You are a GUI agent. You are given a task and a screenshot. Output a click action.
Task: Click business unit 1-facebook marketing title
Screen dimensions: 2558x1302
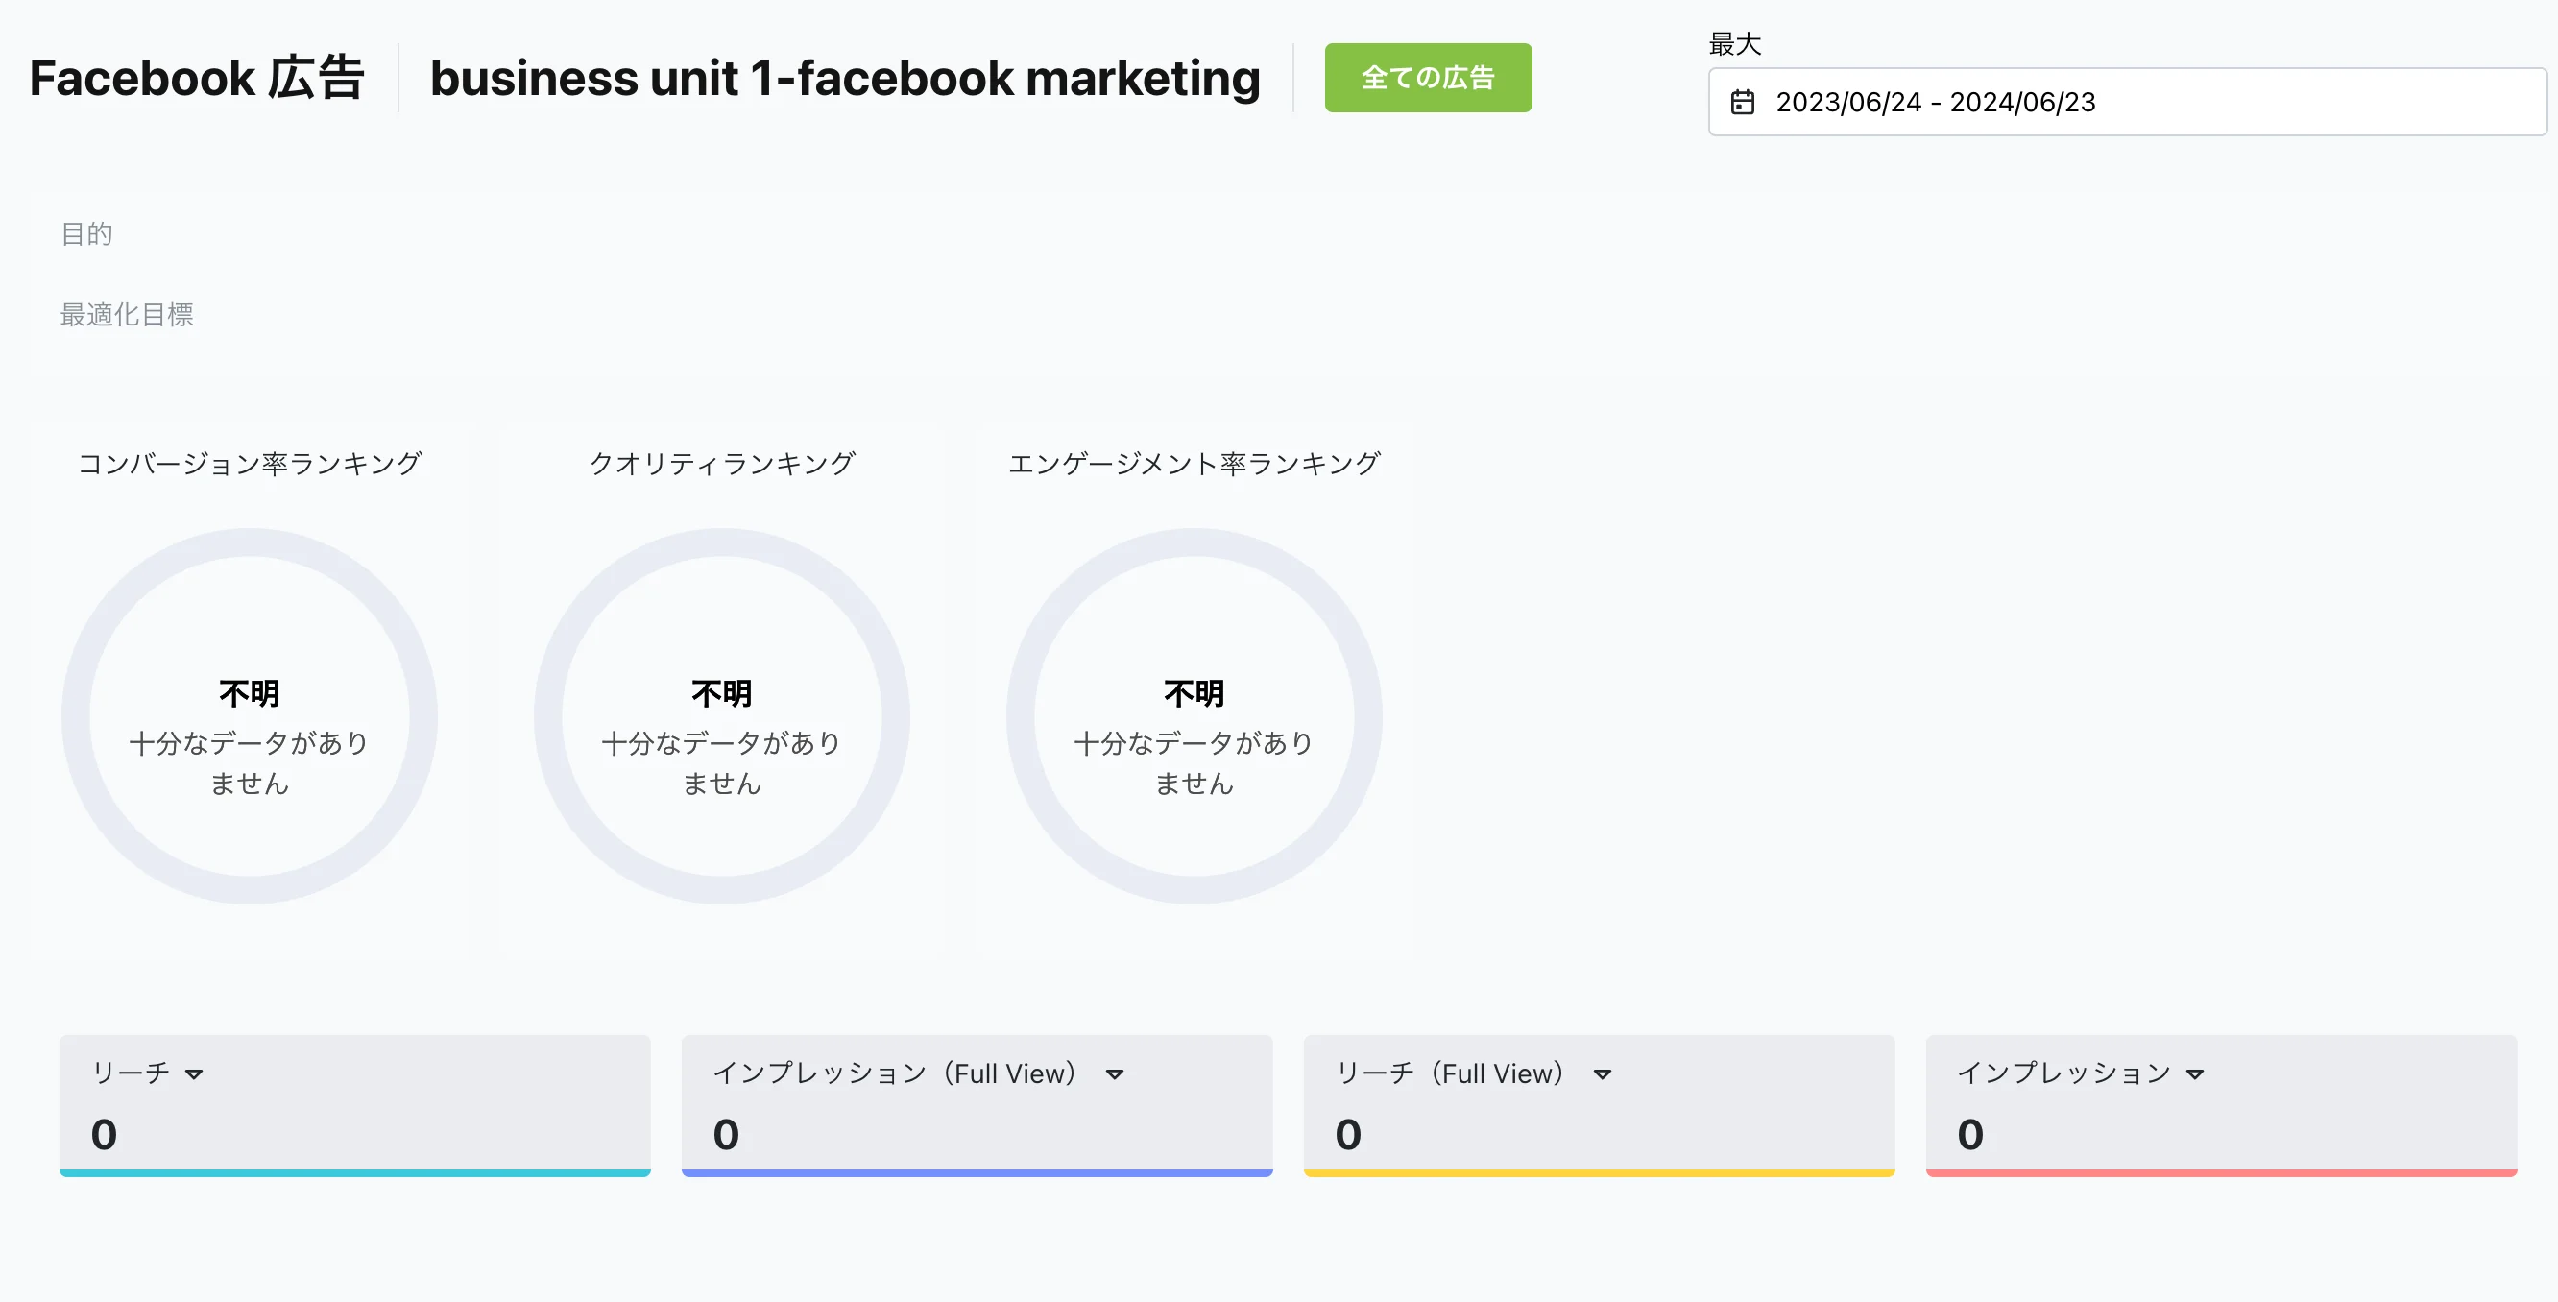845,78
